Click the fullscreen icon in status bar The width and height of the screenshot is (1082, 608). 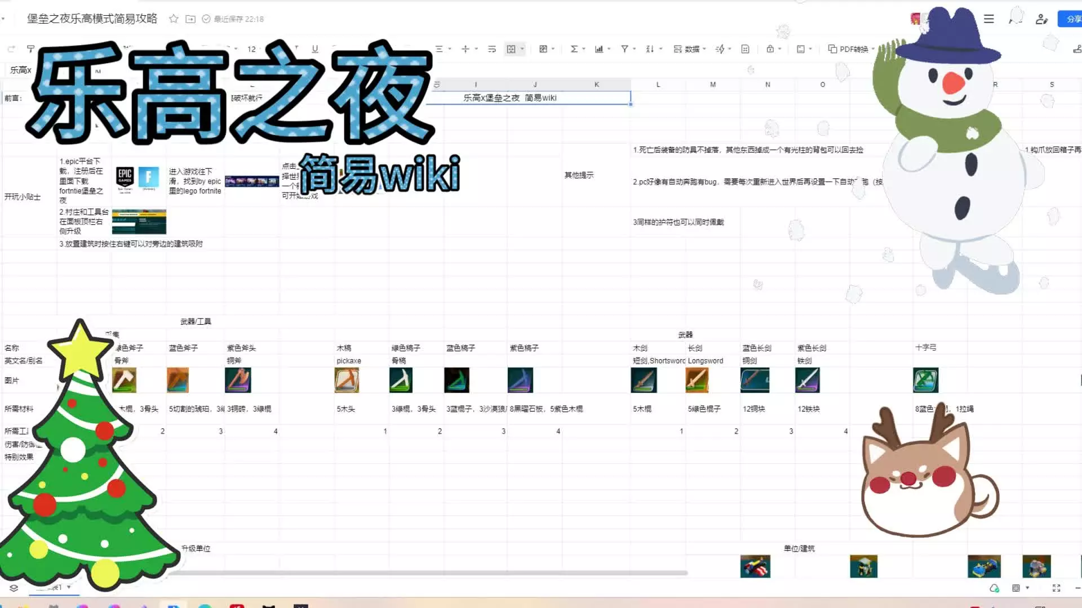coord(1057,588)
